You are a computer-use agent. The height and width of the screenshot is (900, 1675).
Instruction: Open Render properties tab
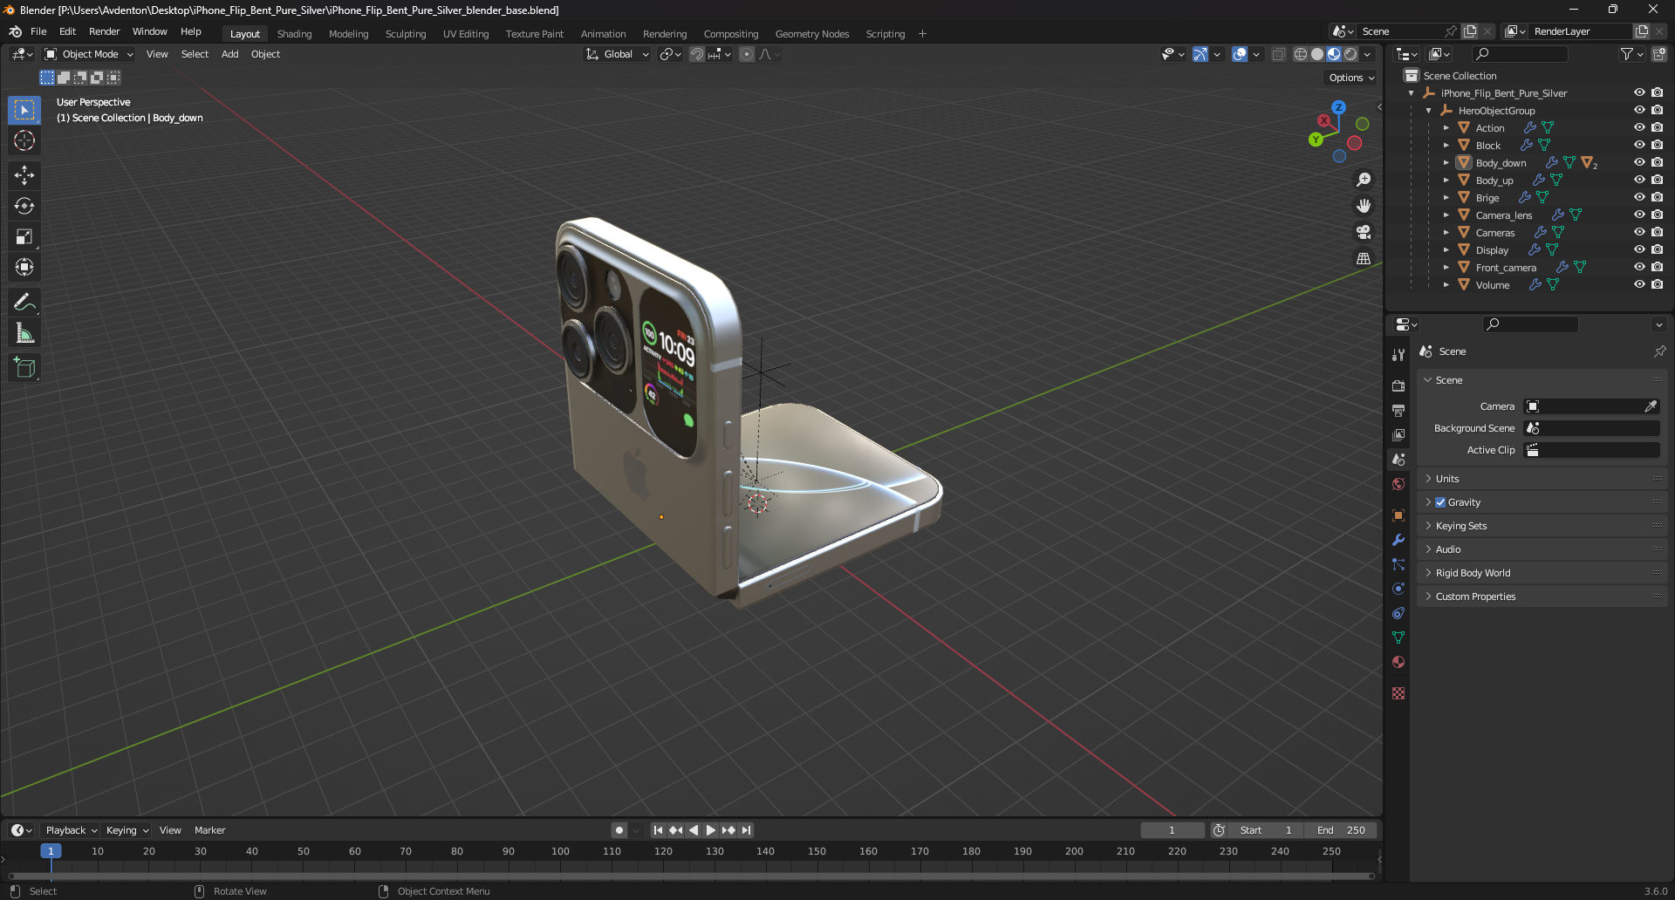[x=1398, y=385]
